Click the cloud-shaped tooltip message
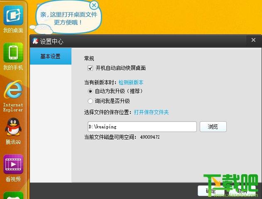This screenshot has height=199, width=262. (x=69, y=18)
